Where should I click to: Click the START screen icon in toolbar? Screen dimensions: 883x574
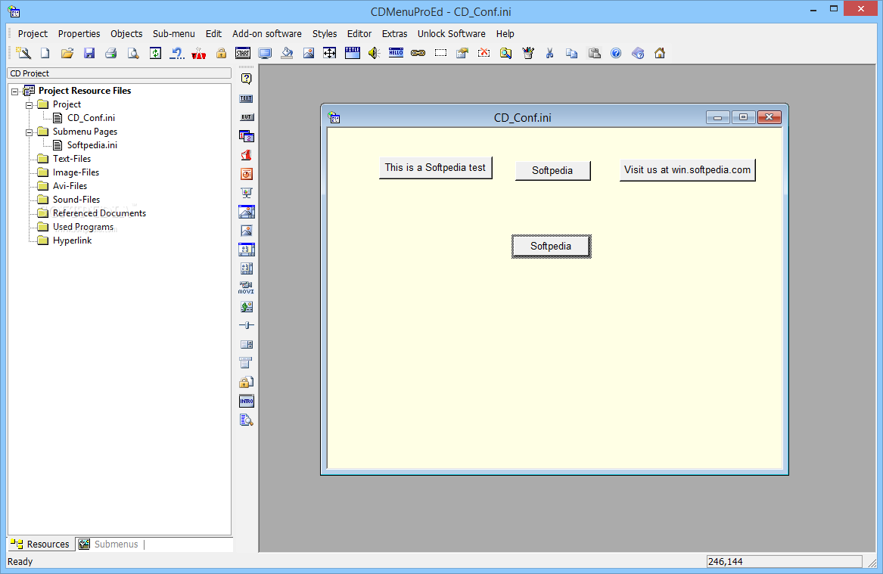coord(243,53)
